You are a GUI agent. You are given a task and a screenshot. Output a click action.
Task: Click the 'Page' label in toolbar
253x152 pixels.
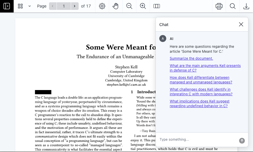[41, 6]
